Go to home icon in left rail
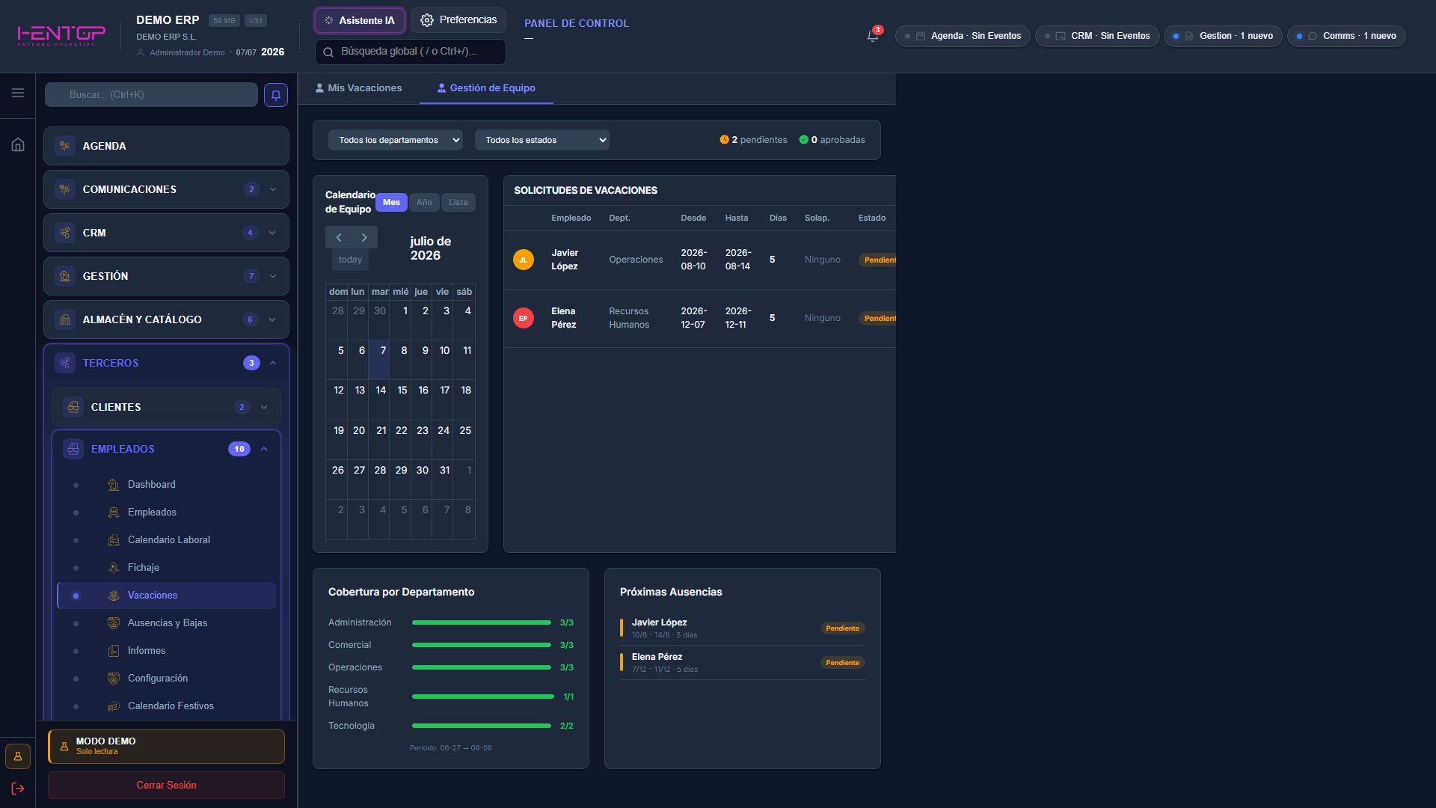This screenshot has width=1436, height=808. coord(18,144)
